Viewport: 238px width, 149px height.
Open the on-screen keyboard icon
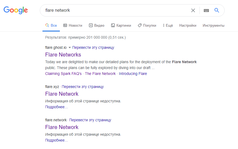206,10
